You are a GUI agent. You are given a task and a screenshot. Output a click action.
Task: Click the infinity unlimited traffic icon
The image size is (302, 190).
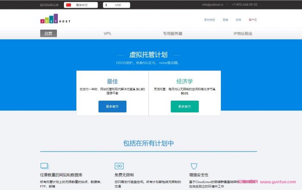[119, 166]
